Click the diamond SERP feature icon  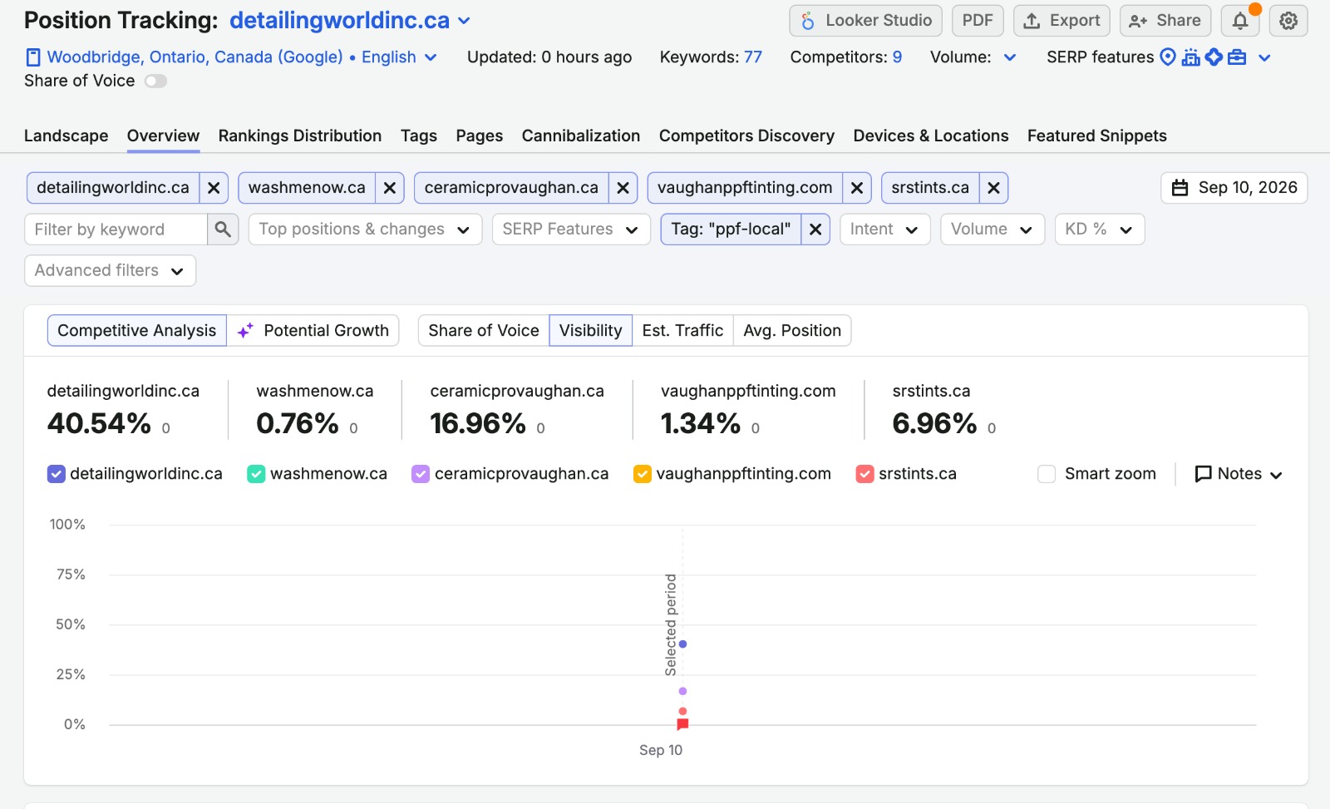coord(1214,57)
